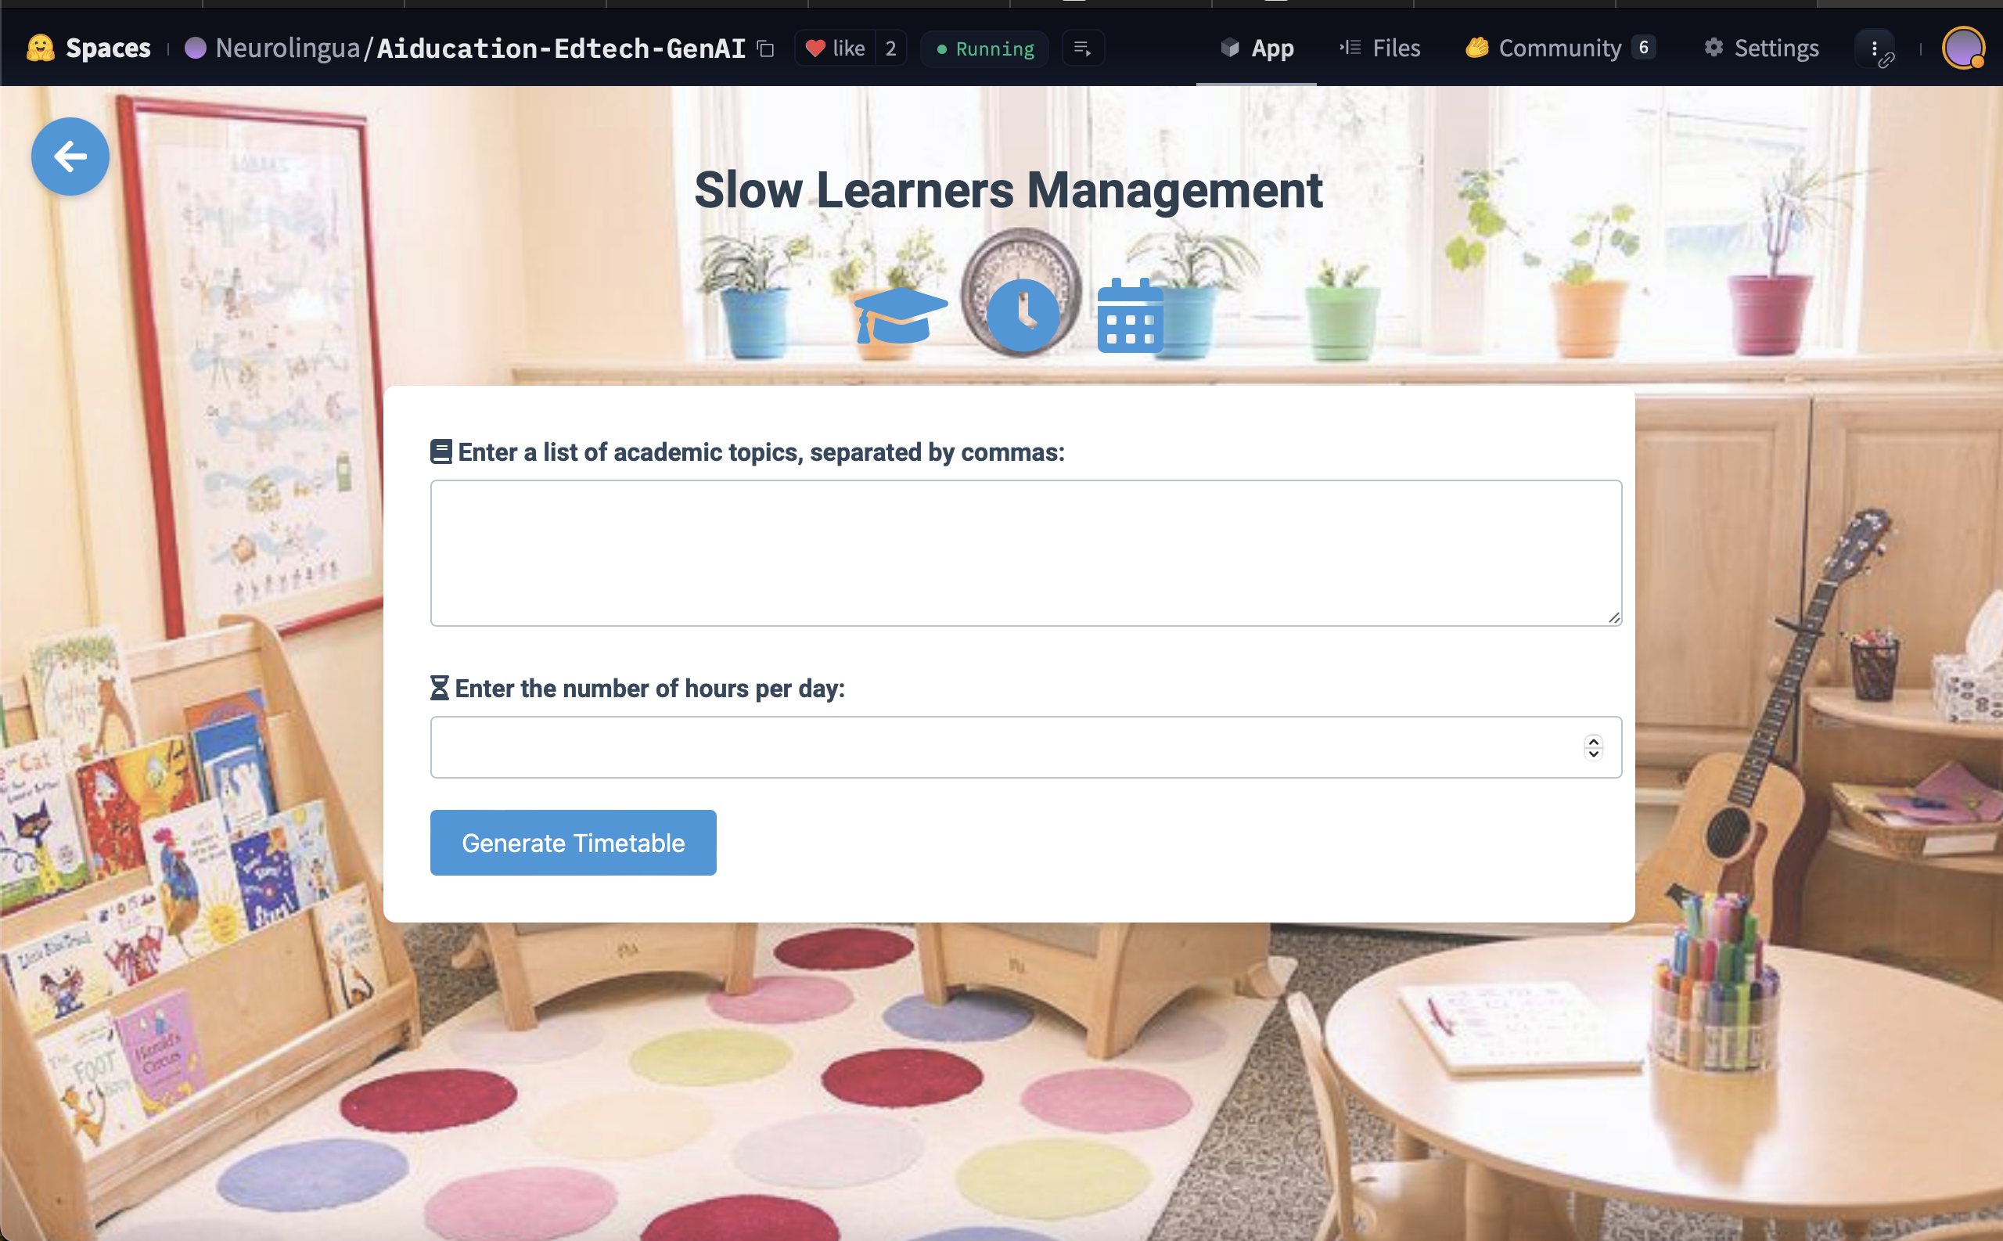Click the textarea resize handle corner
The image size is (2003, 1241).
pos(1614,617)
